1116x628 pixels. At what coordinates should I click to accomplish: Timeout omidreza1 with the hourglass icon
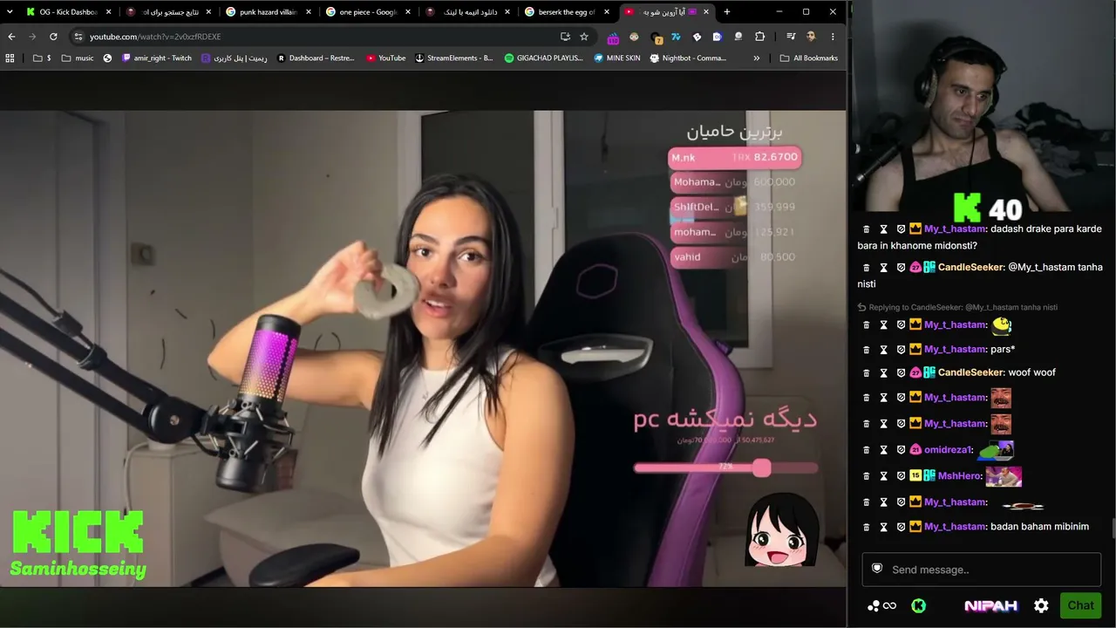pos(883,450)
